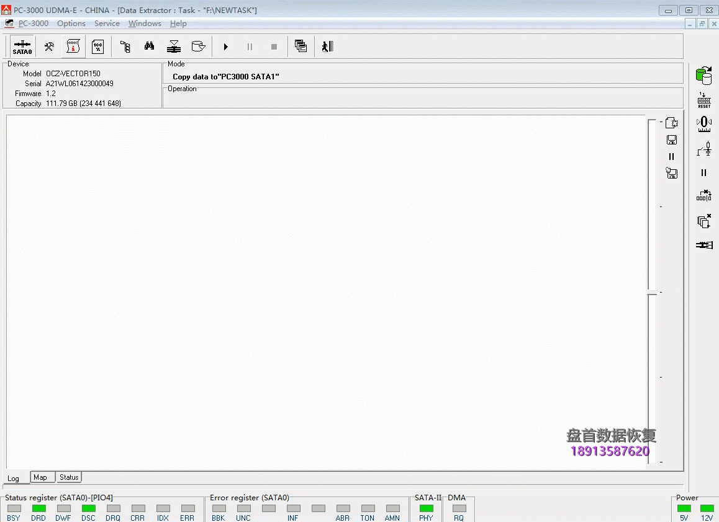The image size is (719, 522).
Task: Click the serial number A21WL061423000049
Action: [x=79, y=83]
